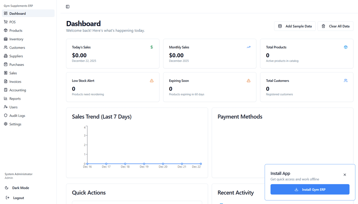The image size is (358, 204).
Task: Go to the Purchases page
Action: [x=16, y=65]
